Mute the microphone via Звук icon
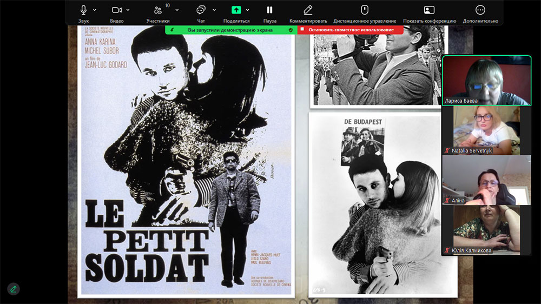Screen dimensions: 541x304 [83, 10]
